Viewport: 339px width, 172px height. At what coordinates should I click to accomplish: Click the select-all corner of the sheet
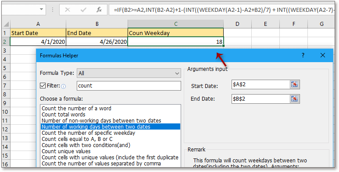(6, 24)
